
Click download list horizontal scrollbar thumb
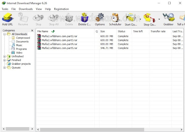[x=92, y=129]
